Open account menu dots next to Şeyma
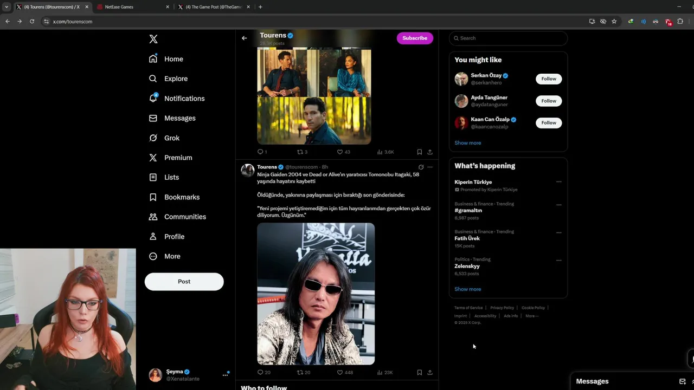This screenshot has width=694, height=390. [x=226, y=375]
